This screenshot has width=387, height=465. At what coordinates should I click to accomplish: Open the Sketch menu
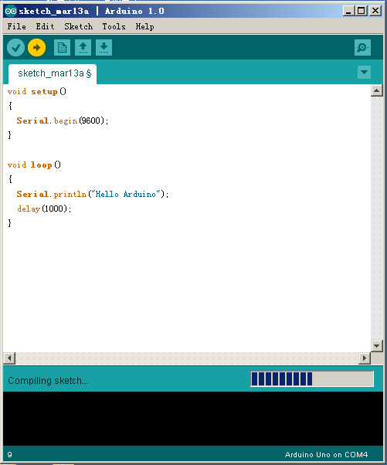(x=79, y=26)
